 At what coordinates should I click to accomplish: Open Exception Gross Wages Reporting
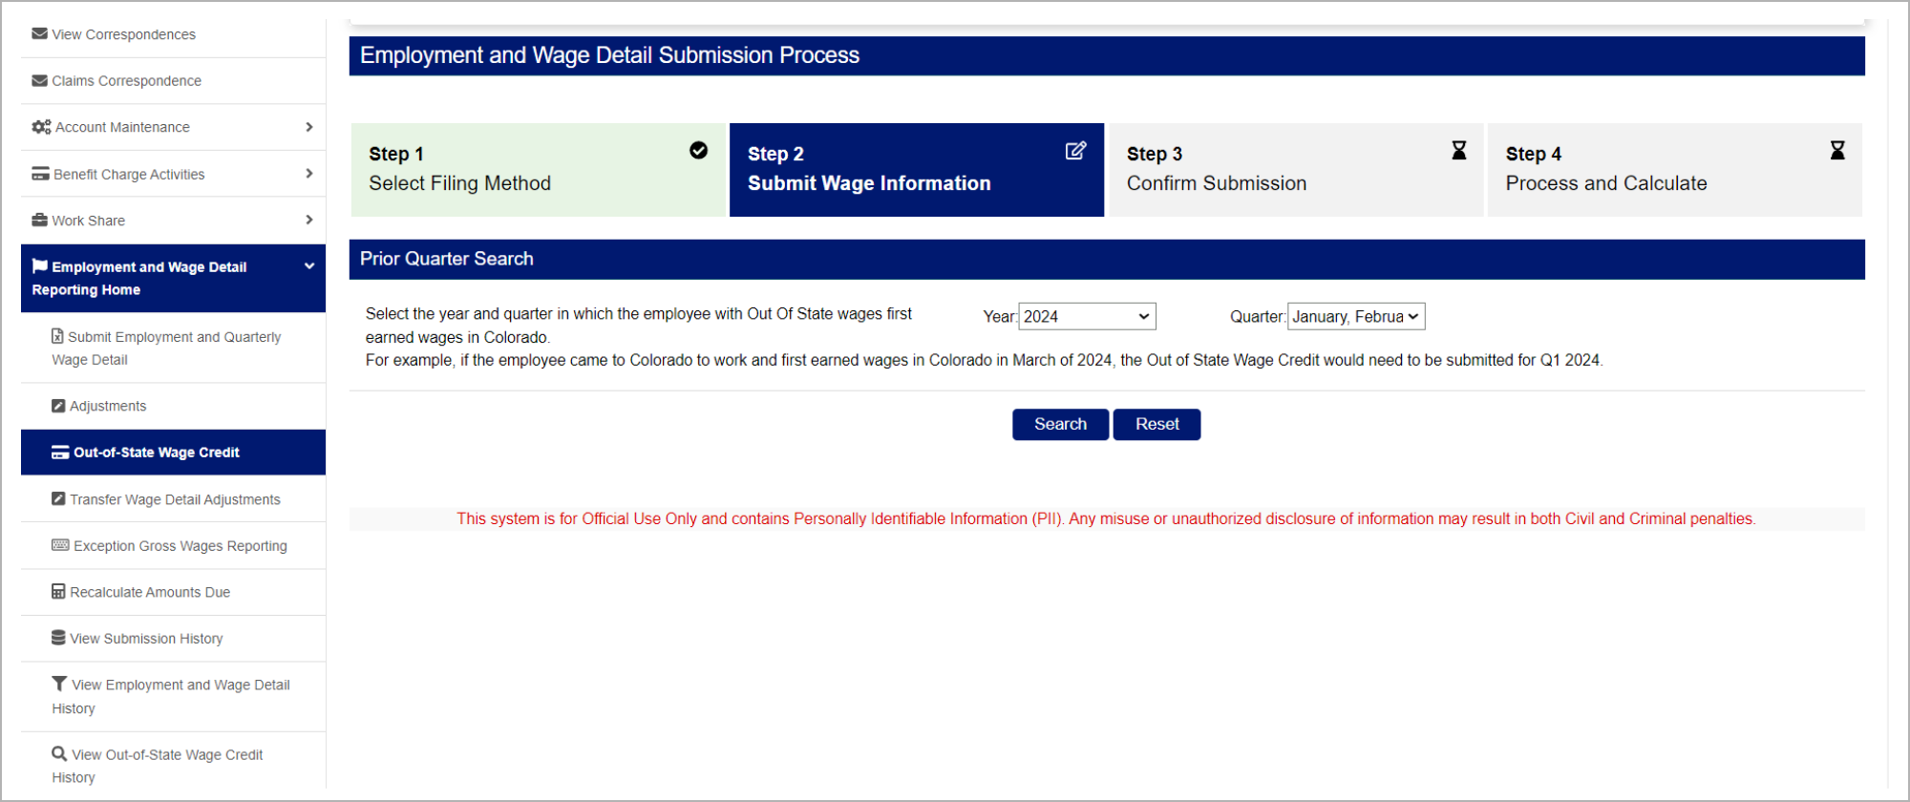coord(180,546)
